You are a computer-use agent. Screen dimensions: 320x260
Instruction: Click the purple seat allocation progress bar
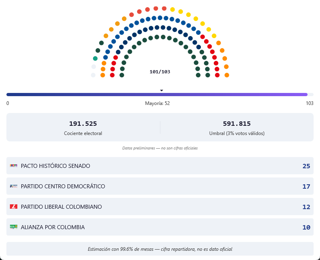pos(157,95)
